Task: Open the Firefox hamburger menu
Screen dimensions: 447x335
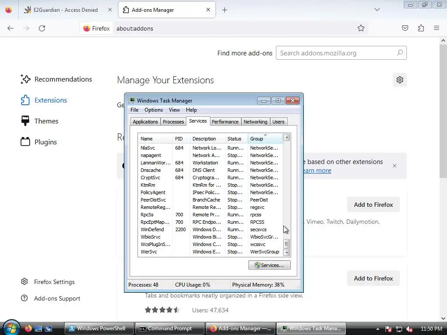Action: (437, 28)
